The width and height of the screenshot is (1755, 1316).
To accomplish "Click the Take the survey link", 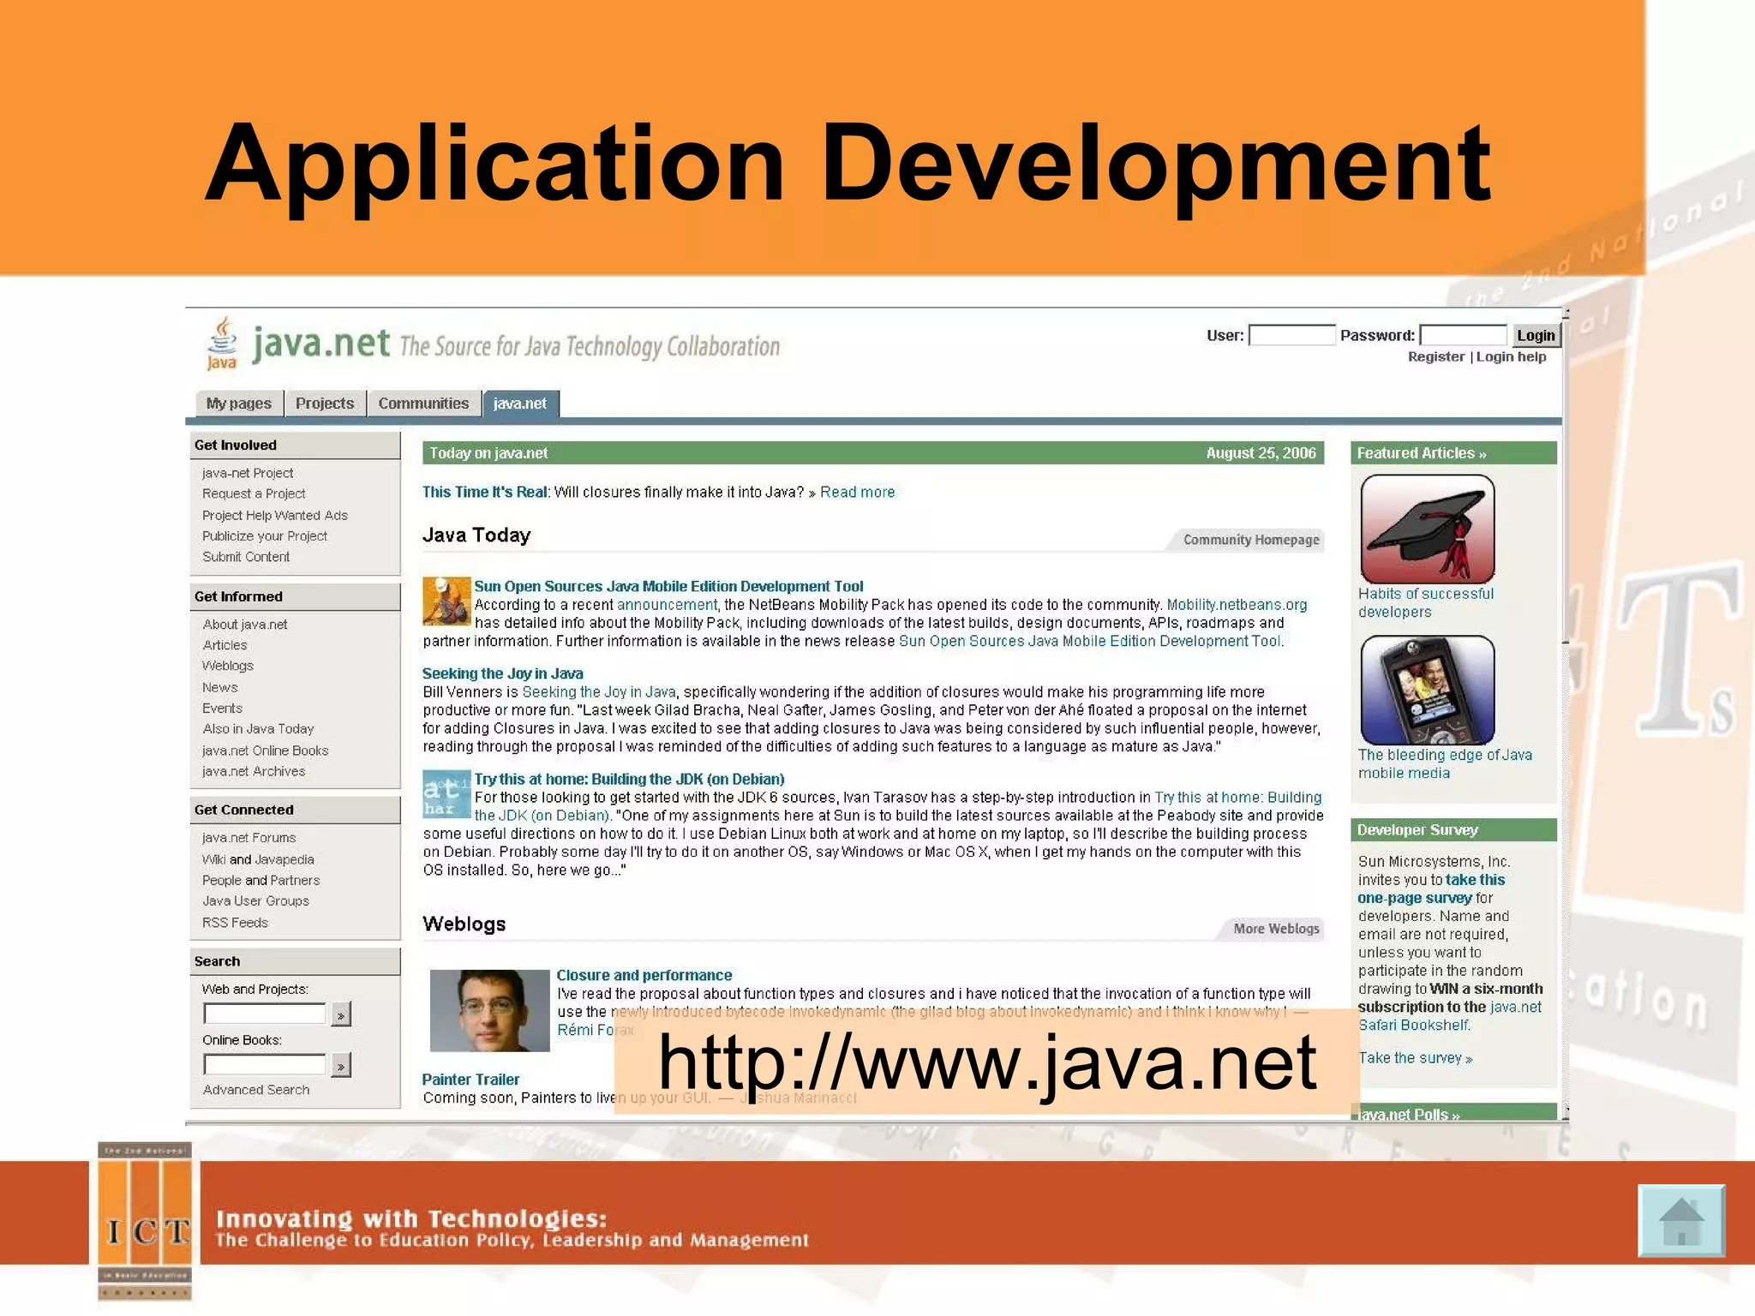I will [x=1414, y=1058].
